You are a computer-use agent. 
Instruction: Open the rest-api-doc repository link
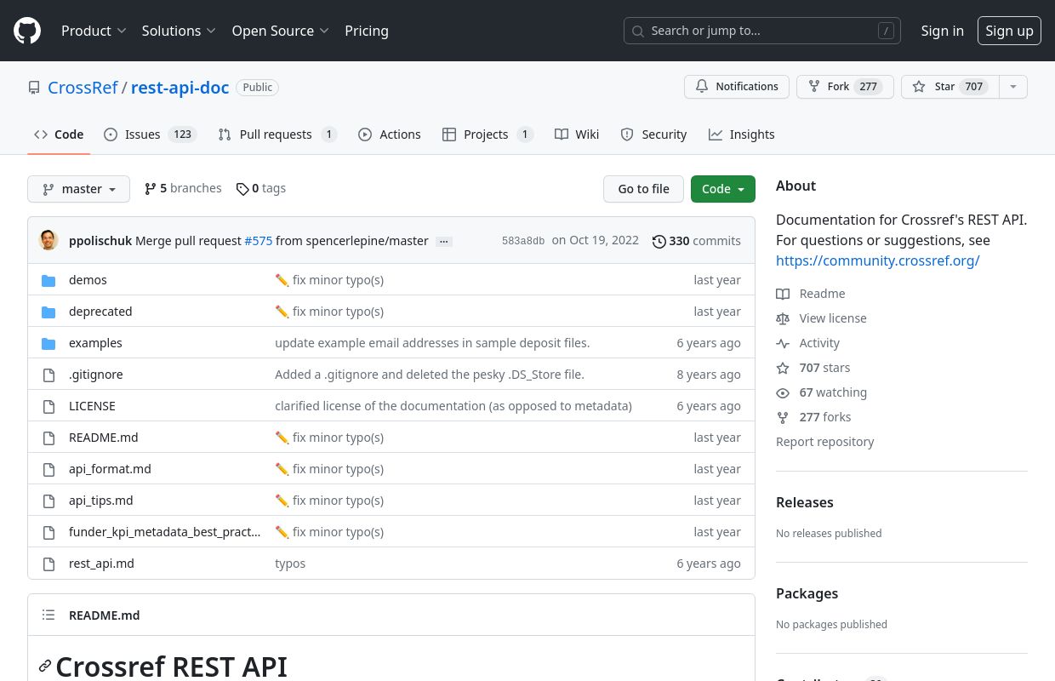point(180,88)
